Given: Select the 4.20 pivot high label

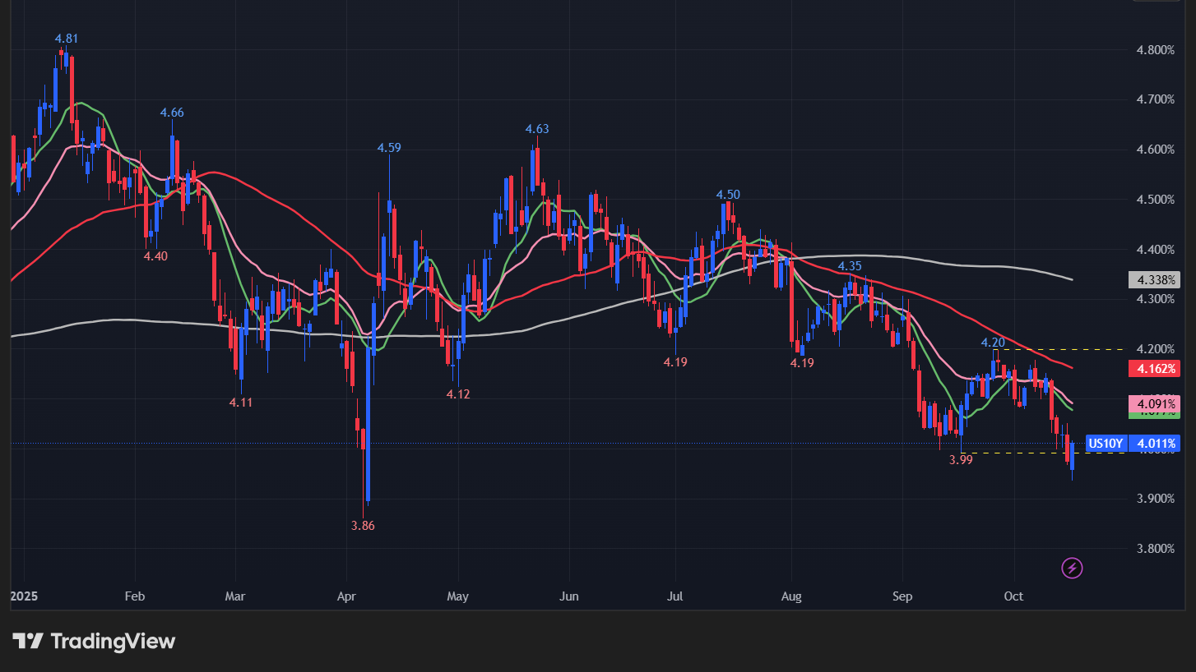Looking at the screenshot, I should coord(993,343).
